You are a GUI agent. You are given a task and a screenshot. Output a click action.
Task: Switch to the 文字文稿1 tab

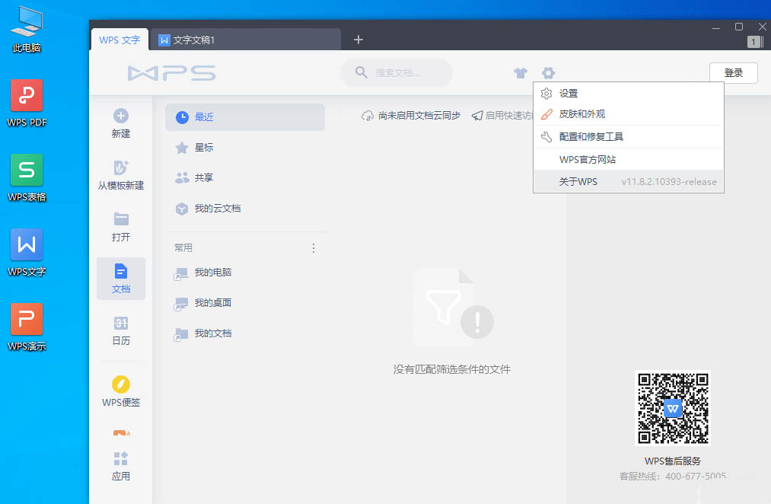click(x=245, y=40)
